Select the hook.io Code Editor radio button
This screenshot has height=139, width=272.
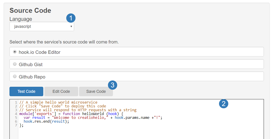coord(15,52)
